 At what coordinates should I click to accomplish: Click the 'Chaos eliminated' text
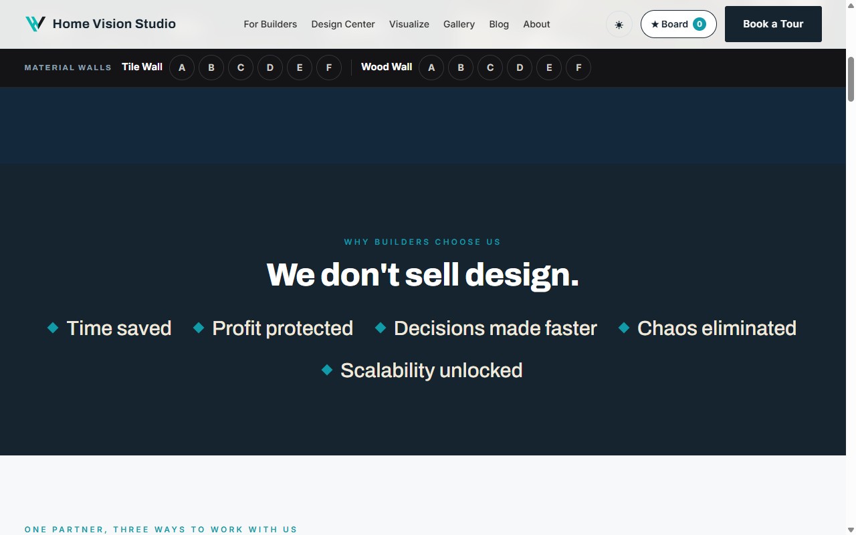pyautogui.click(x=717, y=328)
